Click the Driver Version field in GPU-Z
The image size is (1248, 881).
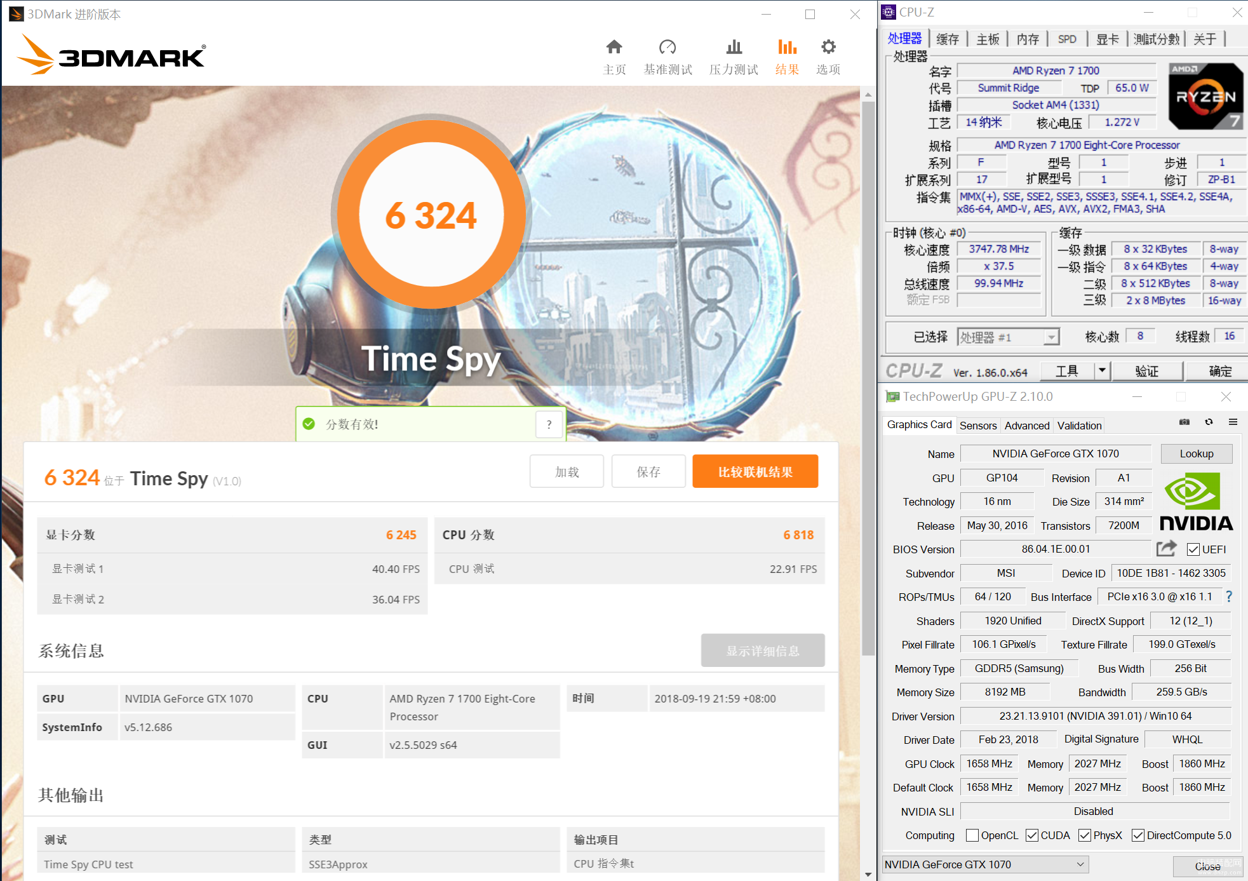[1096, 716]
